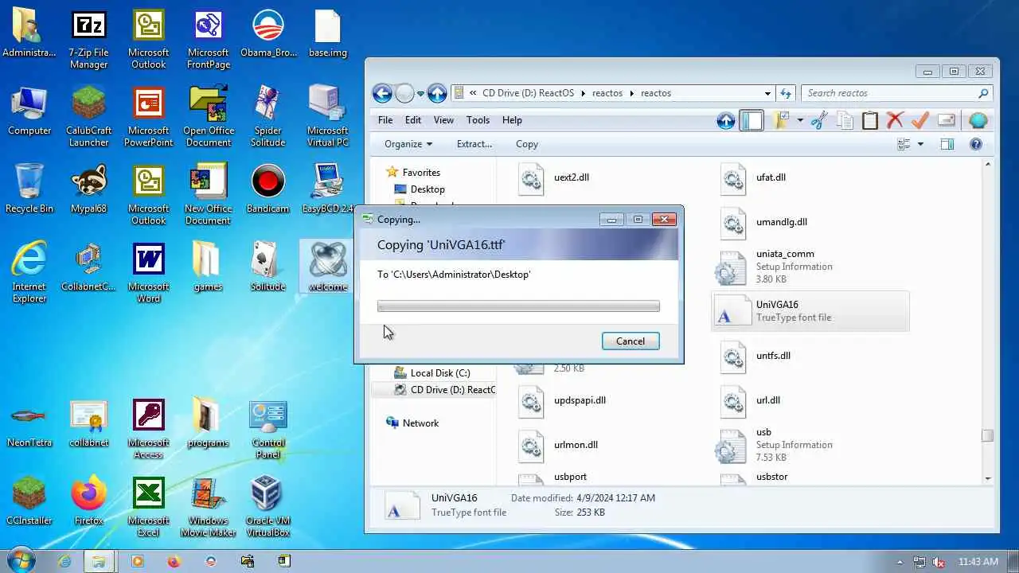Click the blue up-arrow icon in Explorer menu row
This screenshot has height=573, width=1019.
pos(726,121)
